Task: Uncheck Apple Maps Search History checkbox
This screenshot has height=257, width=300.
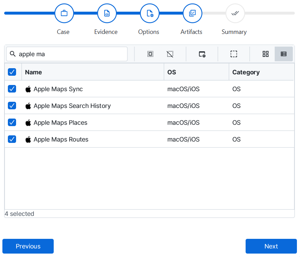Action: [x=12, y=106]
